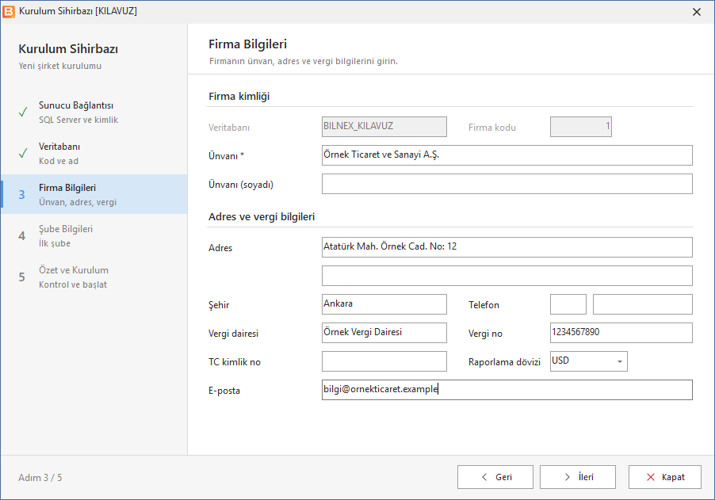
Task: Click the Vergi no field
Action: pos(621,333)
